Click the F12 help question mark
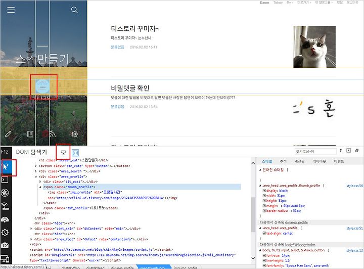The image size is (364, 269). (341, 151)
